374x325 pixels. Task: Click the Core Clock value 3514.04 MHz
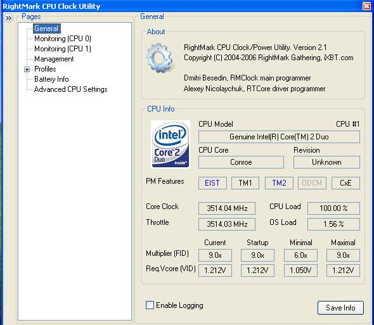(x=227, y=208)
